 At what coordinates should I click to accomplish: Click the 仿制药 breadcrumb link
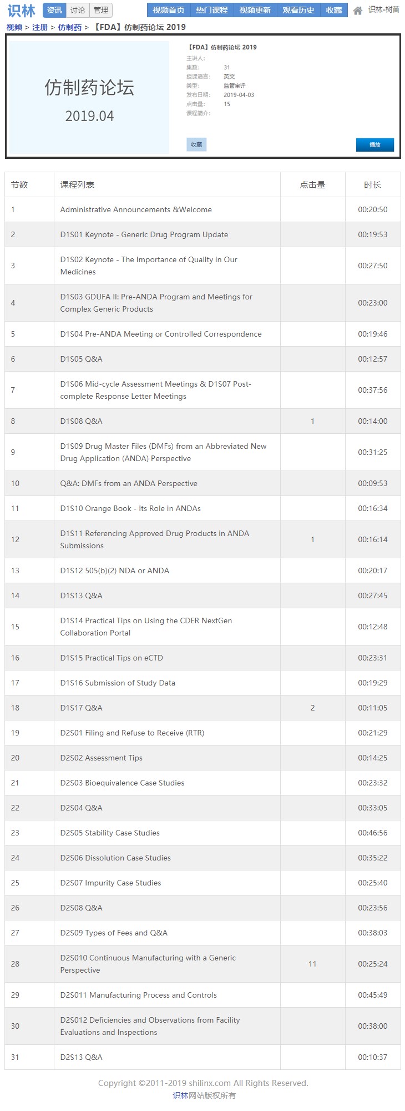click(x=70, y=27)
